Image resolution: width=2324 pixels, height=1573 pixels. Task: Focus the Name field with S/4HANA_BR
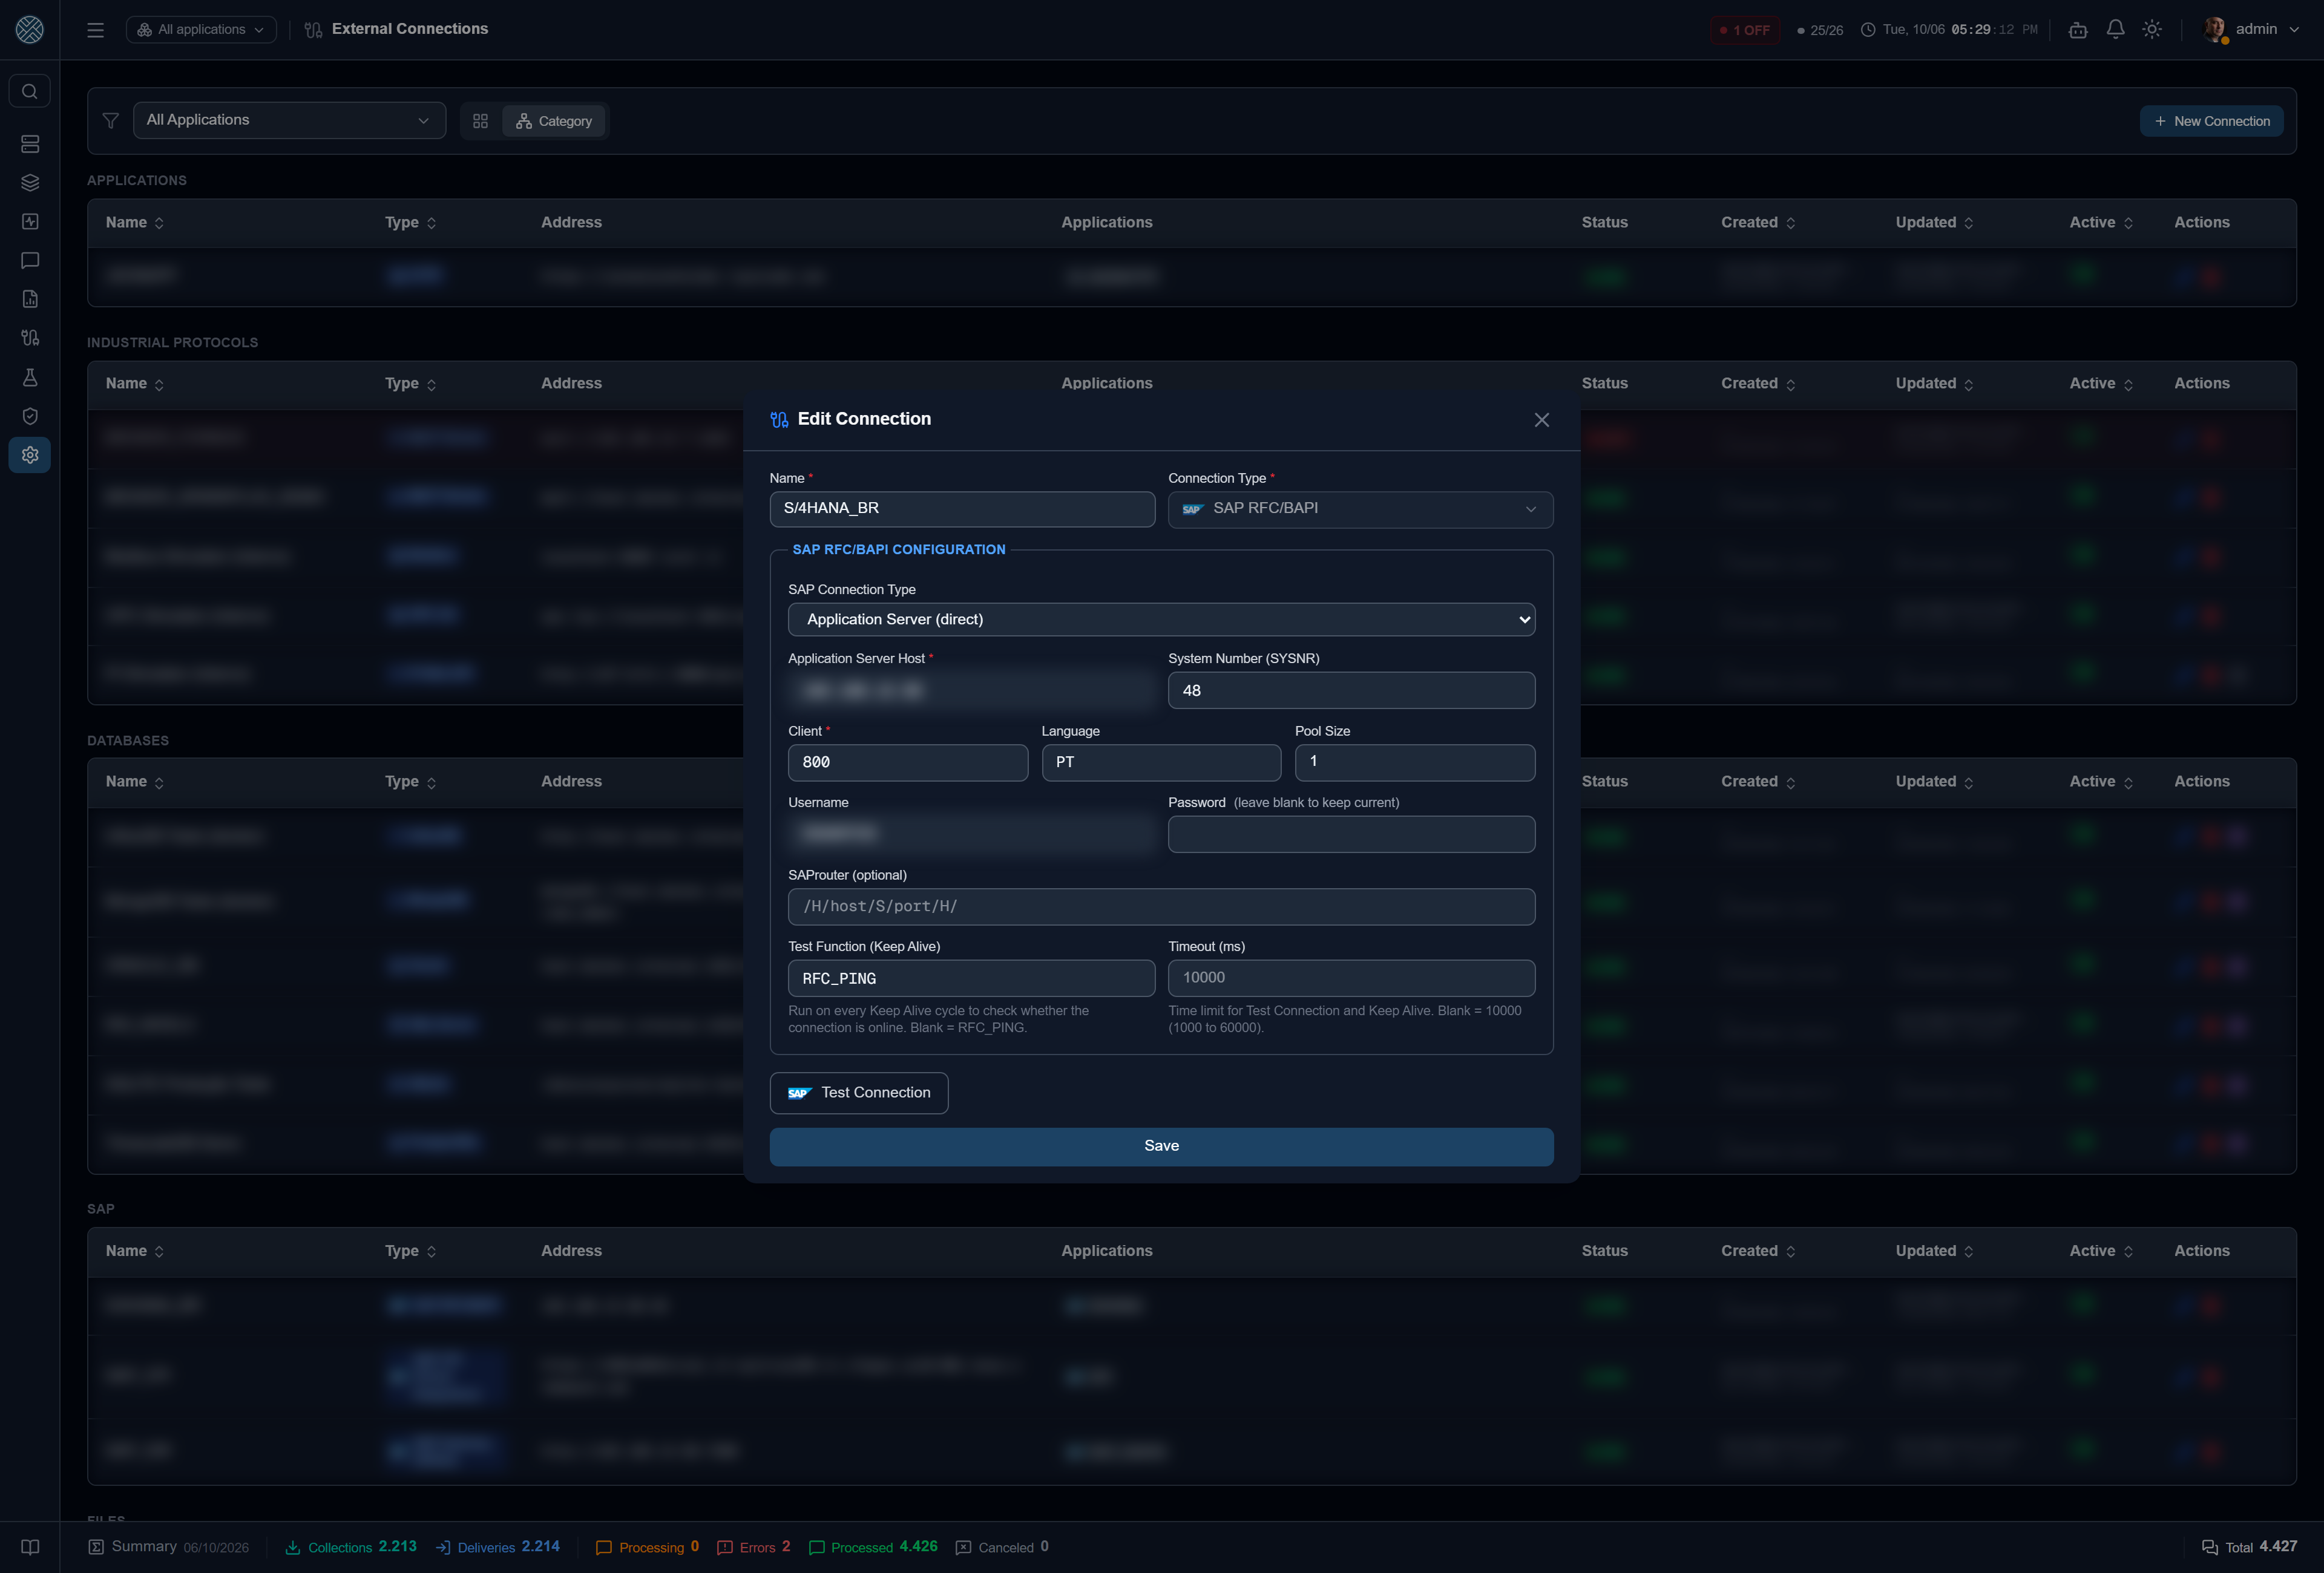point(962,509)
